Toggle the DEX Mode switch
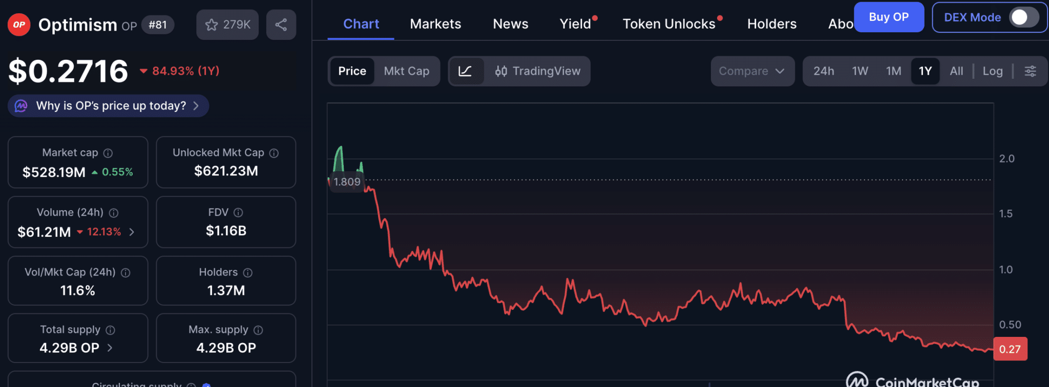Image resolution: width=1049 pixels, height=387 pixels. [1023, 17]
